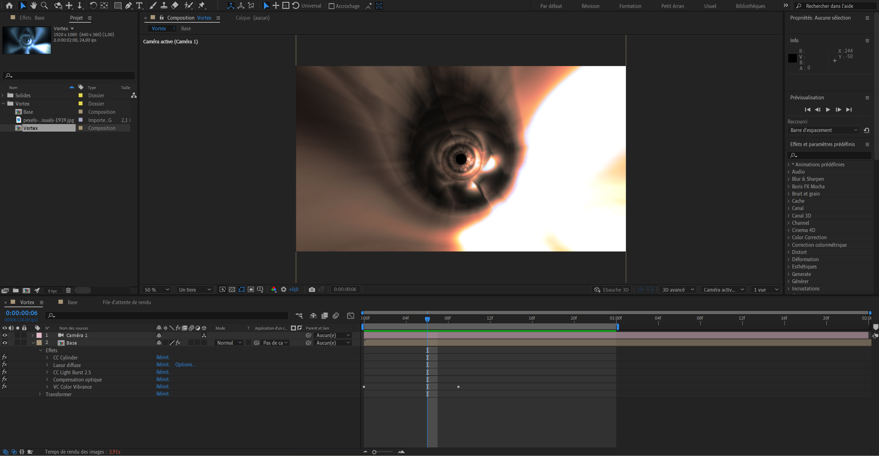Open the Base timeline tab
Screen dimensions: 879x456
point(72,302)
